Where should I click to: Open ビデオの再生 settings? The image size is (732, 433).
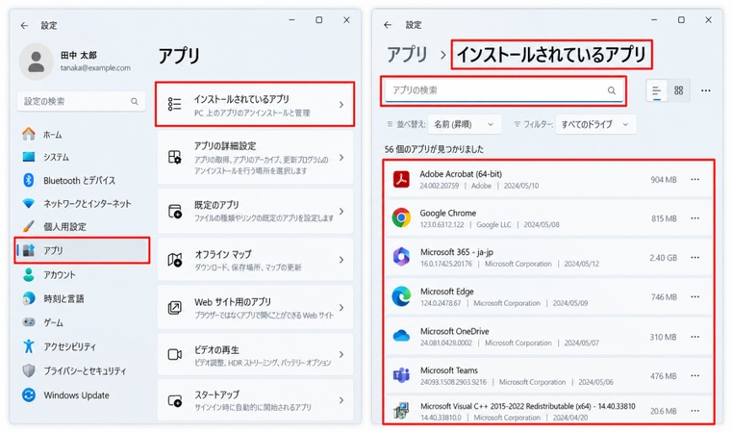tap(255, 355)
